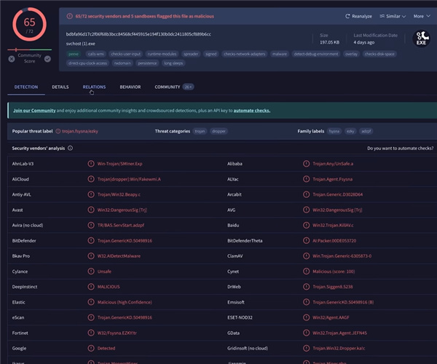
Task: Click the malicious alert icon in banner
Action: point(70,16)
